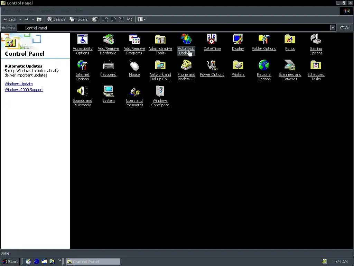
Task: Open the Administrative Tools folder
Action: pos(160,45)
